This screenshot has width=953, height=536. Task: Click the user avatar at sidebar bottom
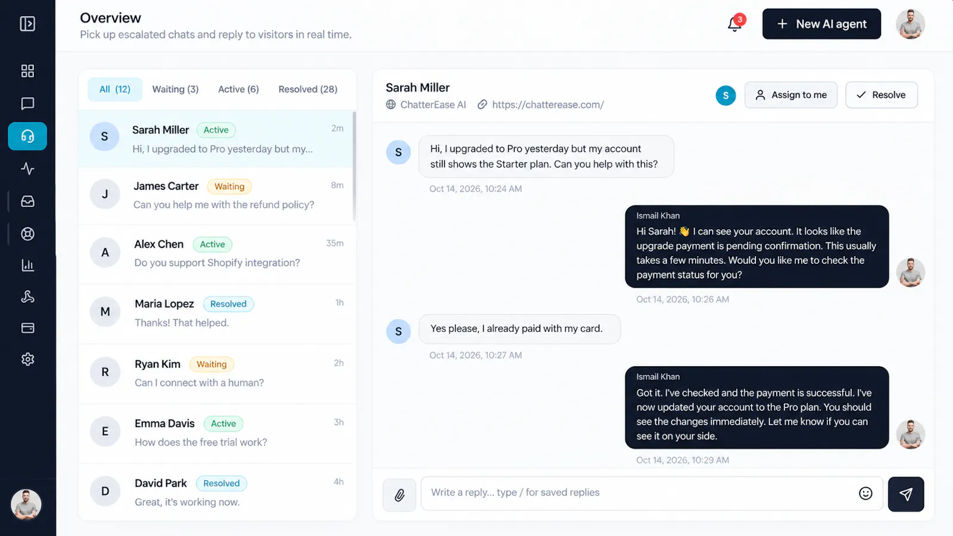[x=26, y=504]
